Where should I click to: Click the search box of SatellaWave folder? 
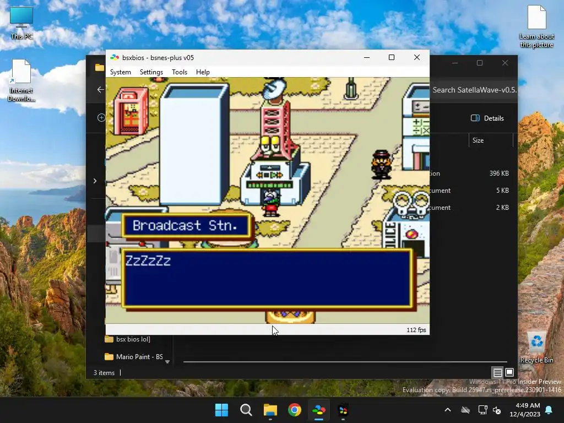[x=474, y=90]
